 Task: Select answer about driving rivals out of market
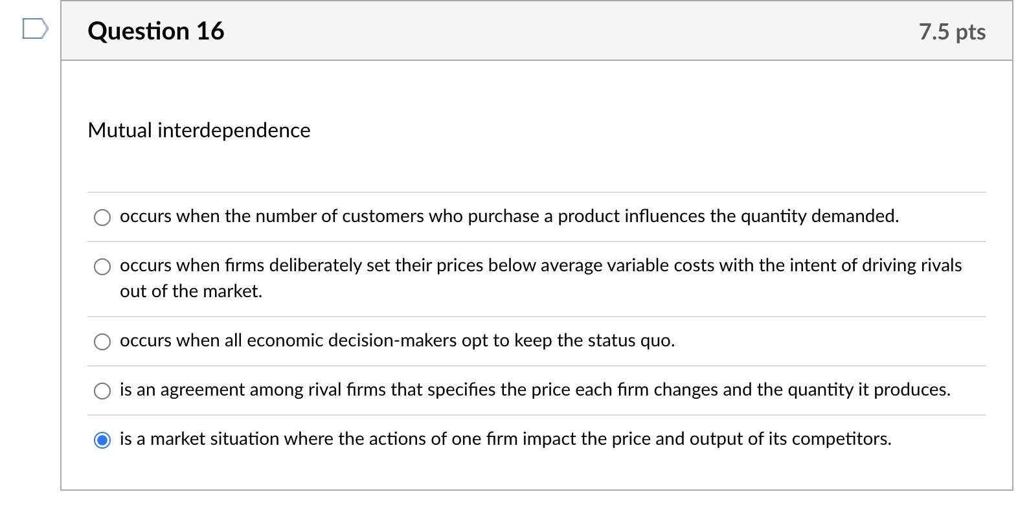click(102, 266)
